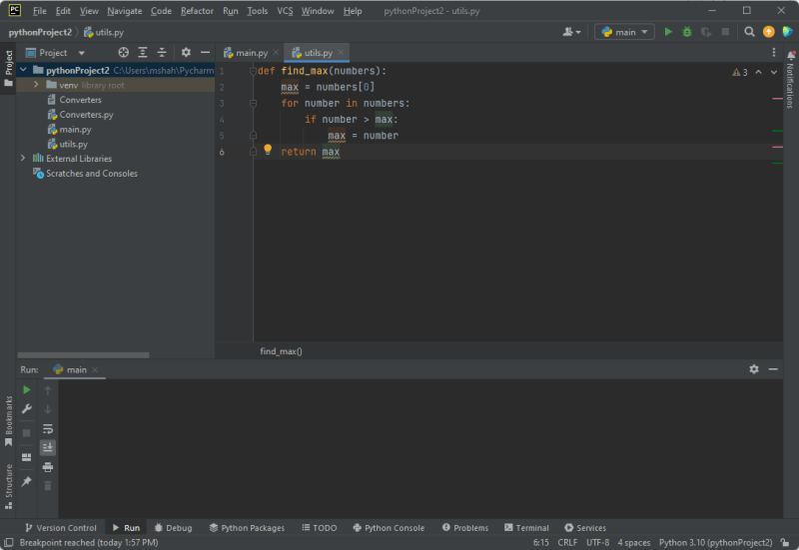The width and height of the screenshot is (799, 550).
Task: Open Search Everywhere magnifier icon
Action: (x=749, y=32)
